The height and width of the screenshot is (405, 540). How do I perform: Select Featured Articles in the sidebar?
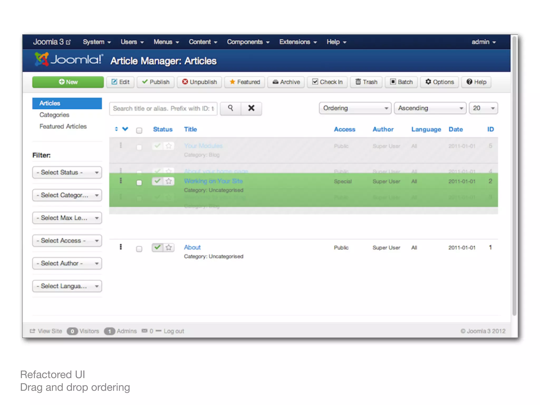63,126
